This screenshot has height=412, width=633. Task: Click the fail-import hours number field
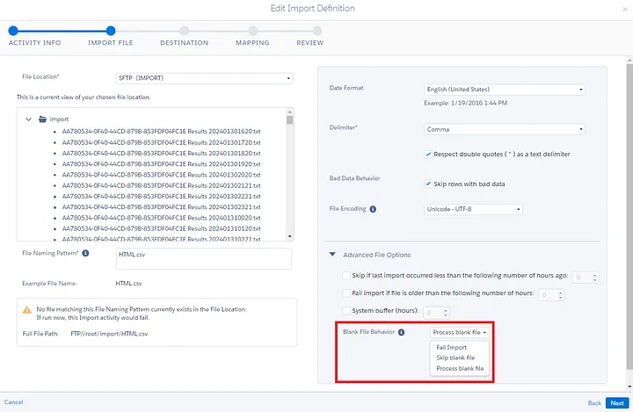[x=551, y=294]
